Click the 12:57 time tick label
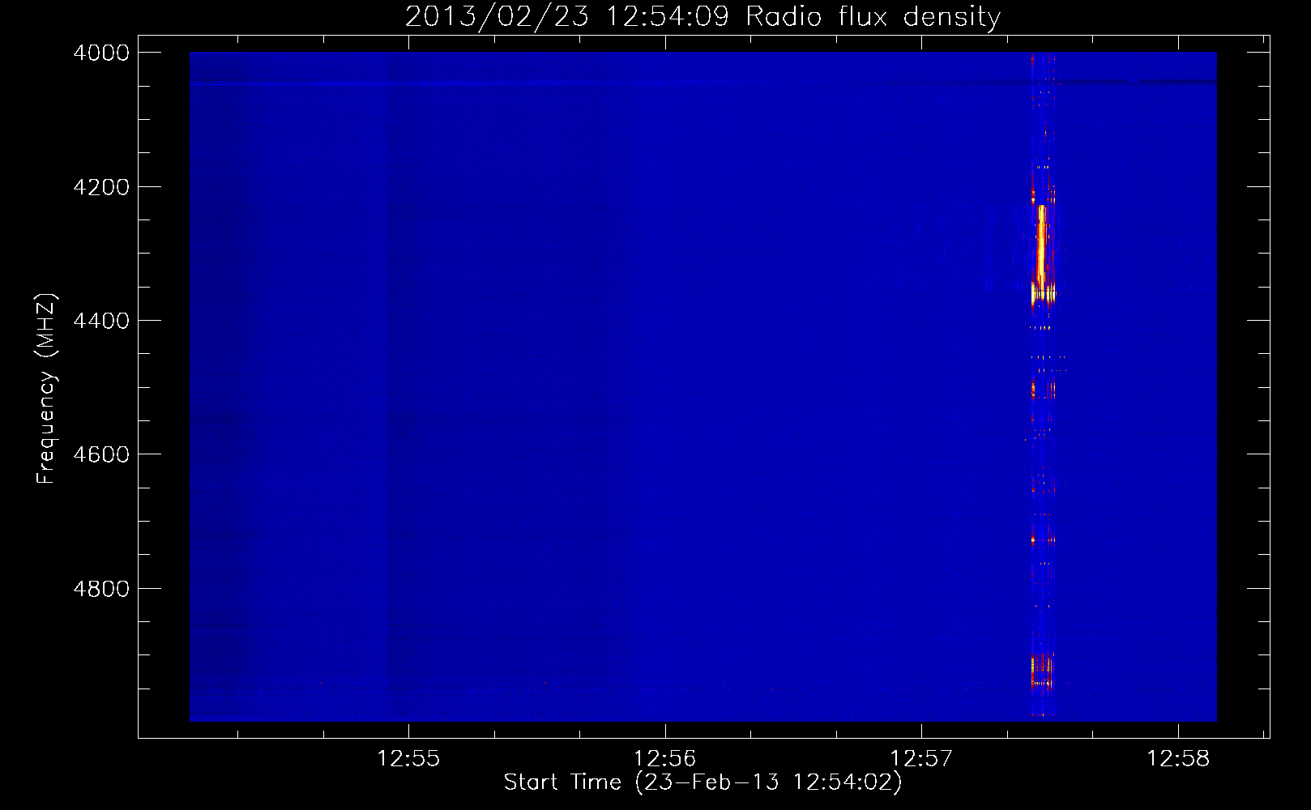The image size is (1311, 810). pos(921,758)
